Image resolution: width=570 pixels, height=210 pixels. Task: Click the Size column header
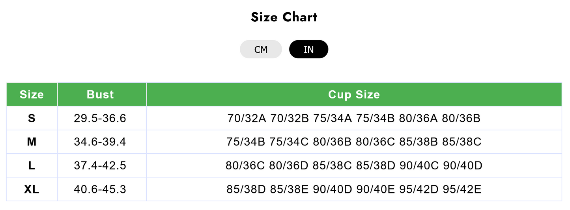coord(32,95)
